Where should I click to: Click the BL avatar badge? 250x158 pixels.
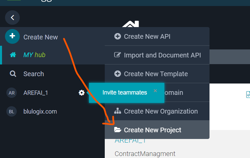coord(12,112)
